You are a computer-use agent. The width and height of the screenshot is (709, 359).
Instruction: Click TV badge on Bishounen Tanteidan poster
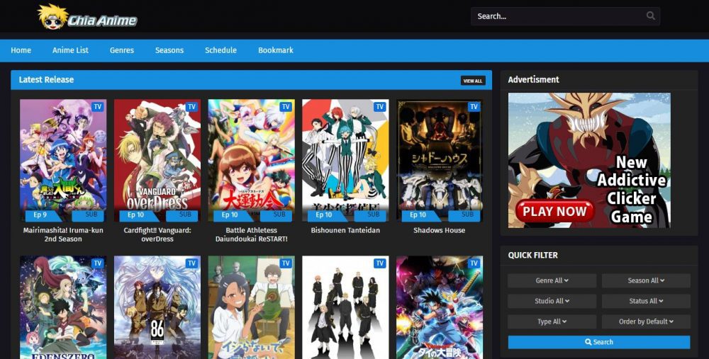pyautogui.click(x=380, y=107)
